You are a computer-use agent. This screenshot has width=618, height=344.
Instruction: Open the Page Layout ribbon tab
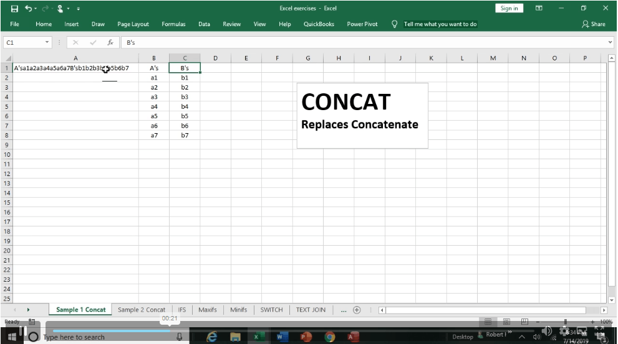[x=133, y=24]
